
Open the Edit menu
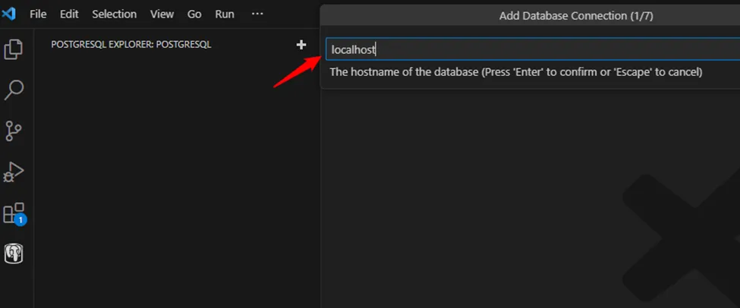[69, 14]
